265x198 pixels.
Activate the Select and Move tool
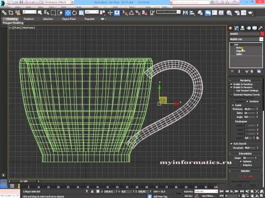[x=68, y=13]
